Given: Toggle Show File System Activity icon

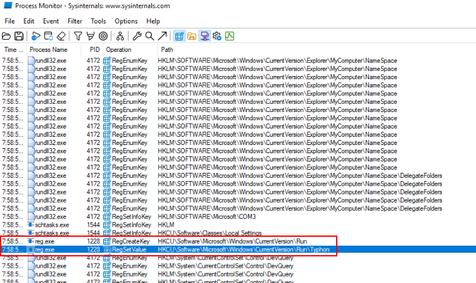Looking at the screenshot, I should tap(192, 36).
